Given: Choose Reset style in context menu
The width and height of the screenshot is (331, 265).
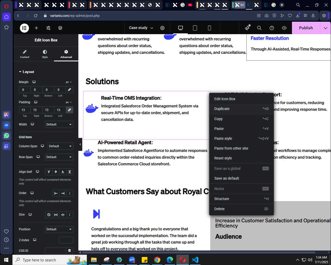Looking at the screenshot, I should (242, 158).
